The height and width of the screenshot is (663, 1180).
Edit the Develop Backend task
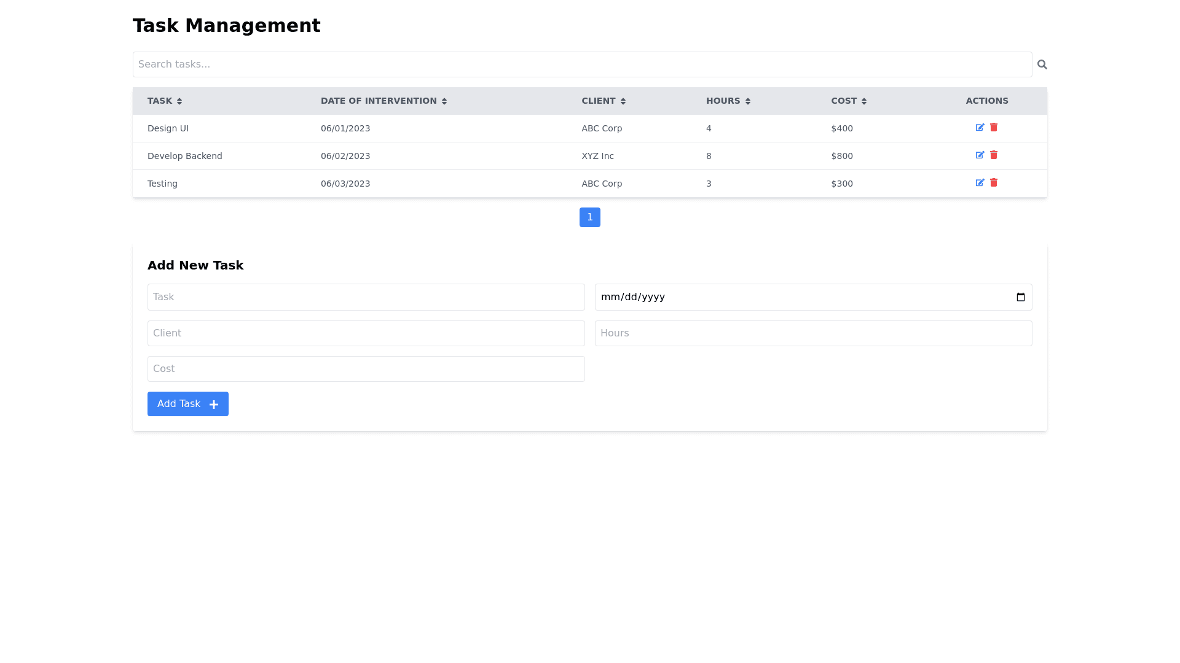980,155
